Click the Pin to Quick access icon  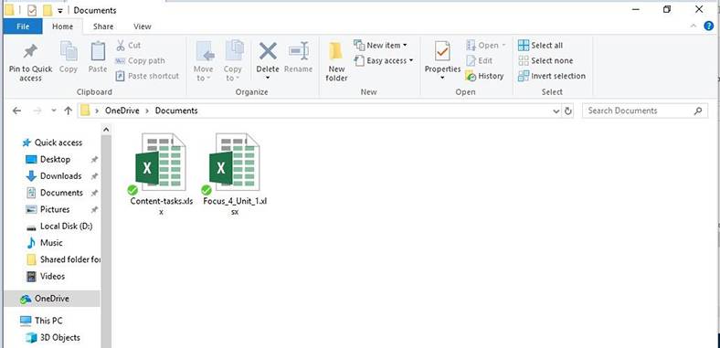(x=30, y=51)
